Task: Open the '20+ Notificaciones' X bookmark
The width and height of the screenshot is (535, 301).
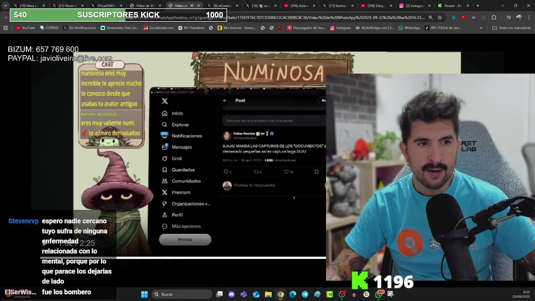Action: tap(79, 28)
